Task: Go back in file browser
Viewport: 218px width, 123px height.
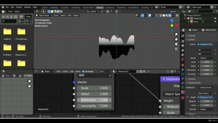Action: (x=3, y=17)
